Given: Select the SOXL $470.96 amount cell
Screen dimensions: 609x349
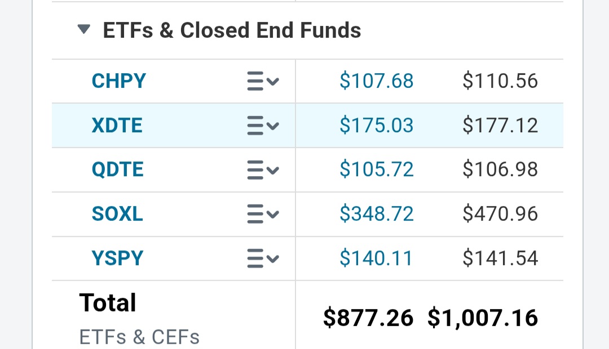Looking at the screenshot, I should pos(500,214).
